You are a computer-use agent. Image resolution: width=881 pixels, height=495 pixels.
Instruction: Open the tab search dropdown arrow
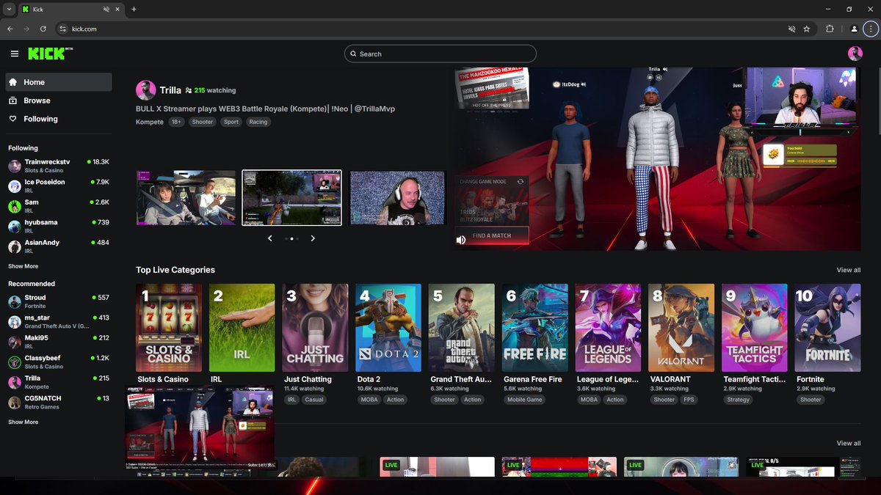coord(7,10)
